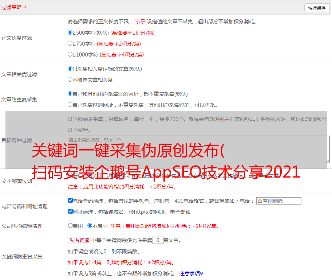Toggle the 电话号码清理 checkbox

70,201
